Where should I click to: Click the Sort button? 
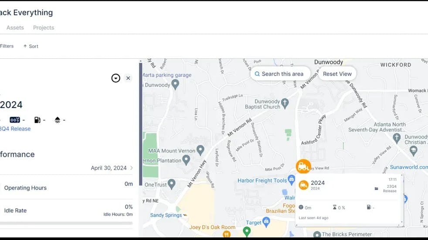pos(31,47)
